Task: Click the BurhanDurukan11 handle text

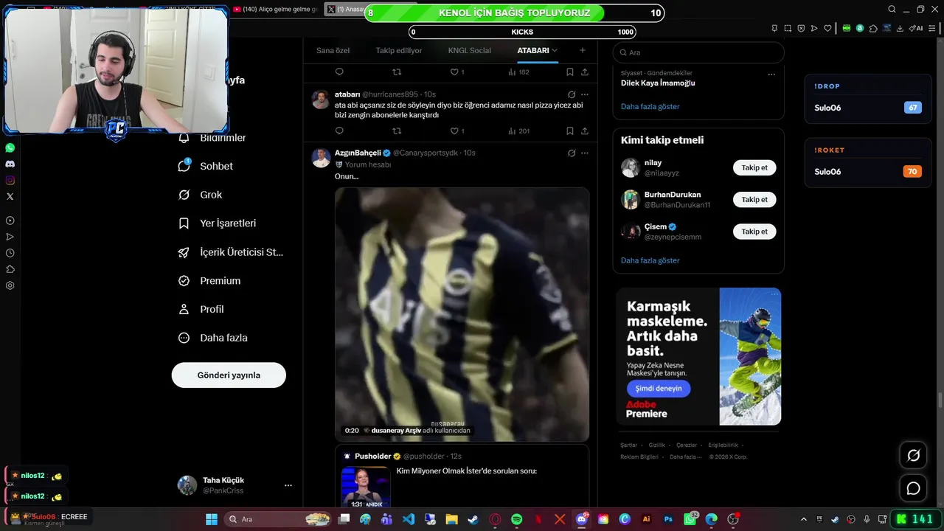Action: point(677,205)
